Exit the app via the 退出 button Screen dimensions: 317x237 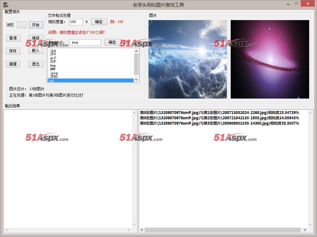pyautogui.click(x=36, y=64)
